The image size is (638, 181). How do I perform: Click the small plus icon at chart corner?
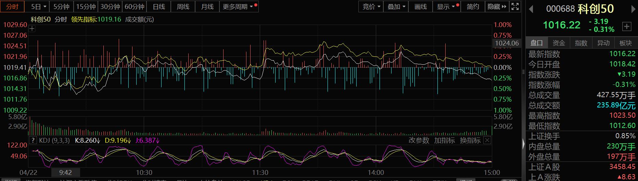[32, 29]
